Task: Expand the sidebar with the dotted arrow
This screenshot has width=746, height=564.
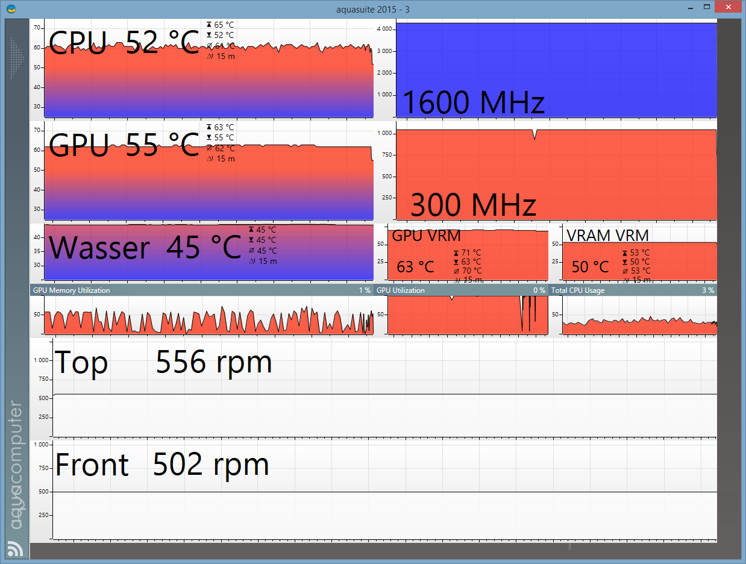Action: point(17,59)
